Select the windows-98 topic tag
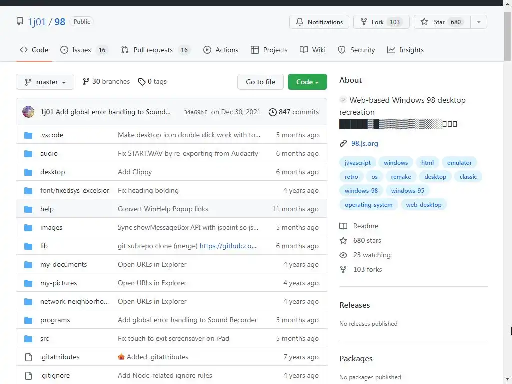 pyautogui.click(x=361, y=191)
